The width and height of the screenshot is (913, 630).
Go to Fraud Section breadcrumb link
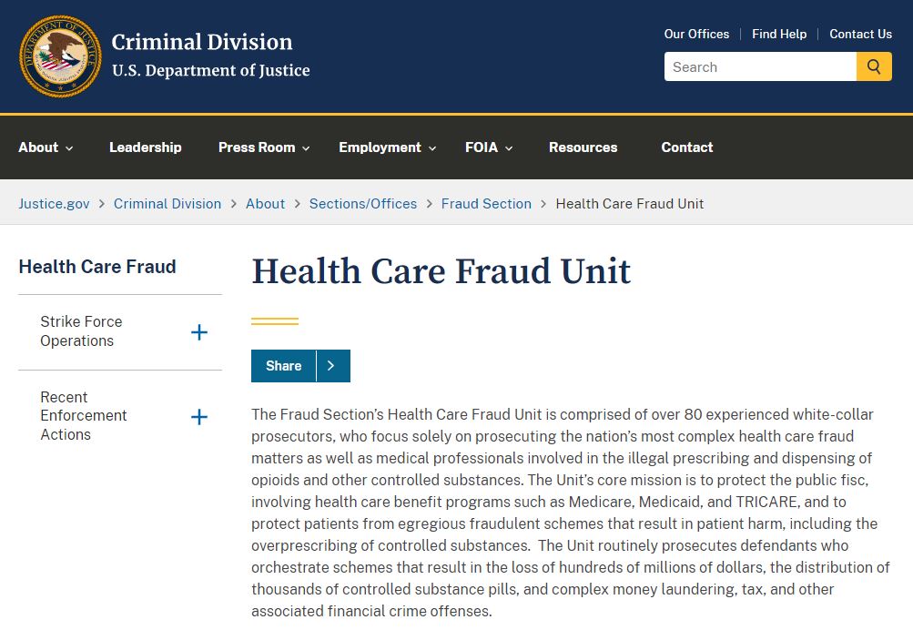click(x=486, y=204)
